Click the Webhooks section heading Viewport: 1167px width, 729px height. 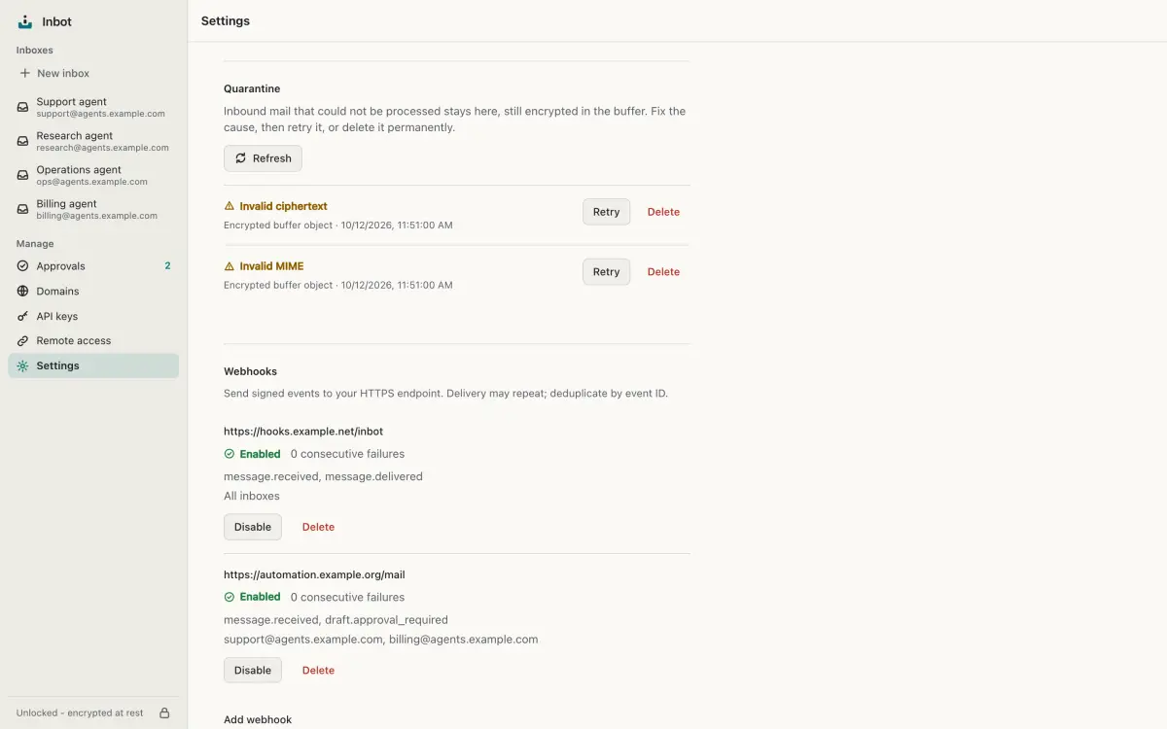click(250, 371)
